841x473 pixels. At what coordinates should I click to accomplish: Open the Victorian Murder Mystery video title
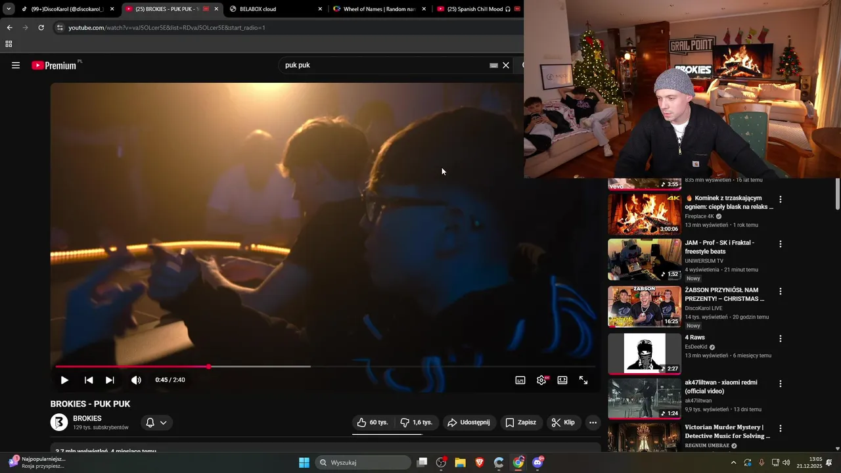(727, 432)
